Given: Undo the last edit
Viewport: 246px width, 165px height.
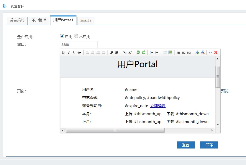Looking at the screenshot, I should [138, 52].
